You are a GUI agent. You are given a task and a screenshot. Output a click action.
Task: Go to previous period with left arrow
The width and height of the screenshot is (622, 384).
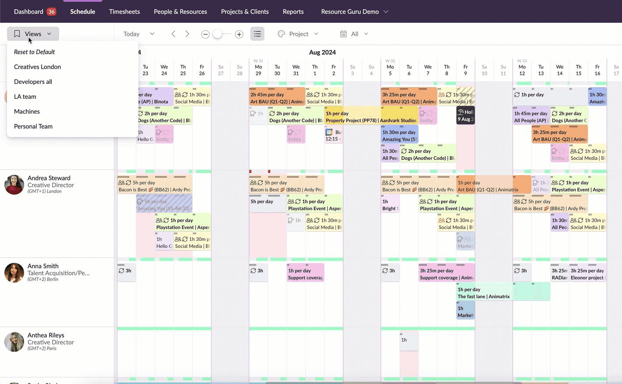tap(173, 34)
